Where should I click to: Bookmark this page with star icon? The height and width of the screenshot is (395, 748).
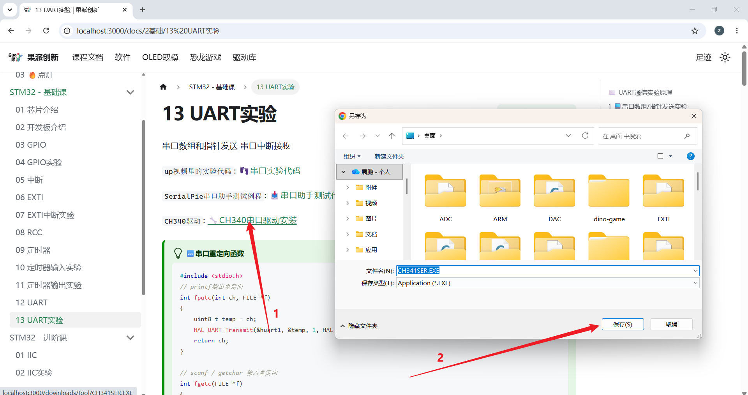695,31
